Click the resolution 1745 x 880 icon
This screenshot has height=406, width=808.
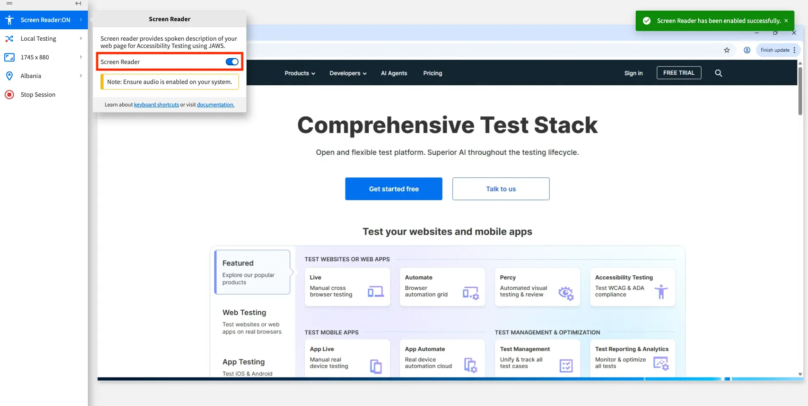point(9,57)
